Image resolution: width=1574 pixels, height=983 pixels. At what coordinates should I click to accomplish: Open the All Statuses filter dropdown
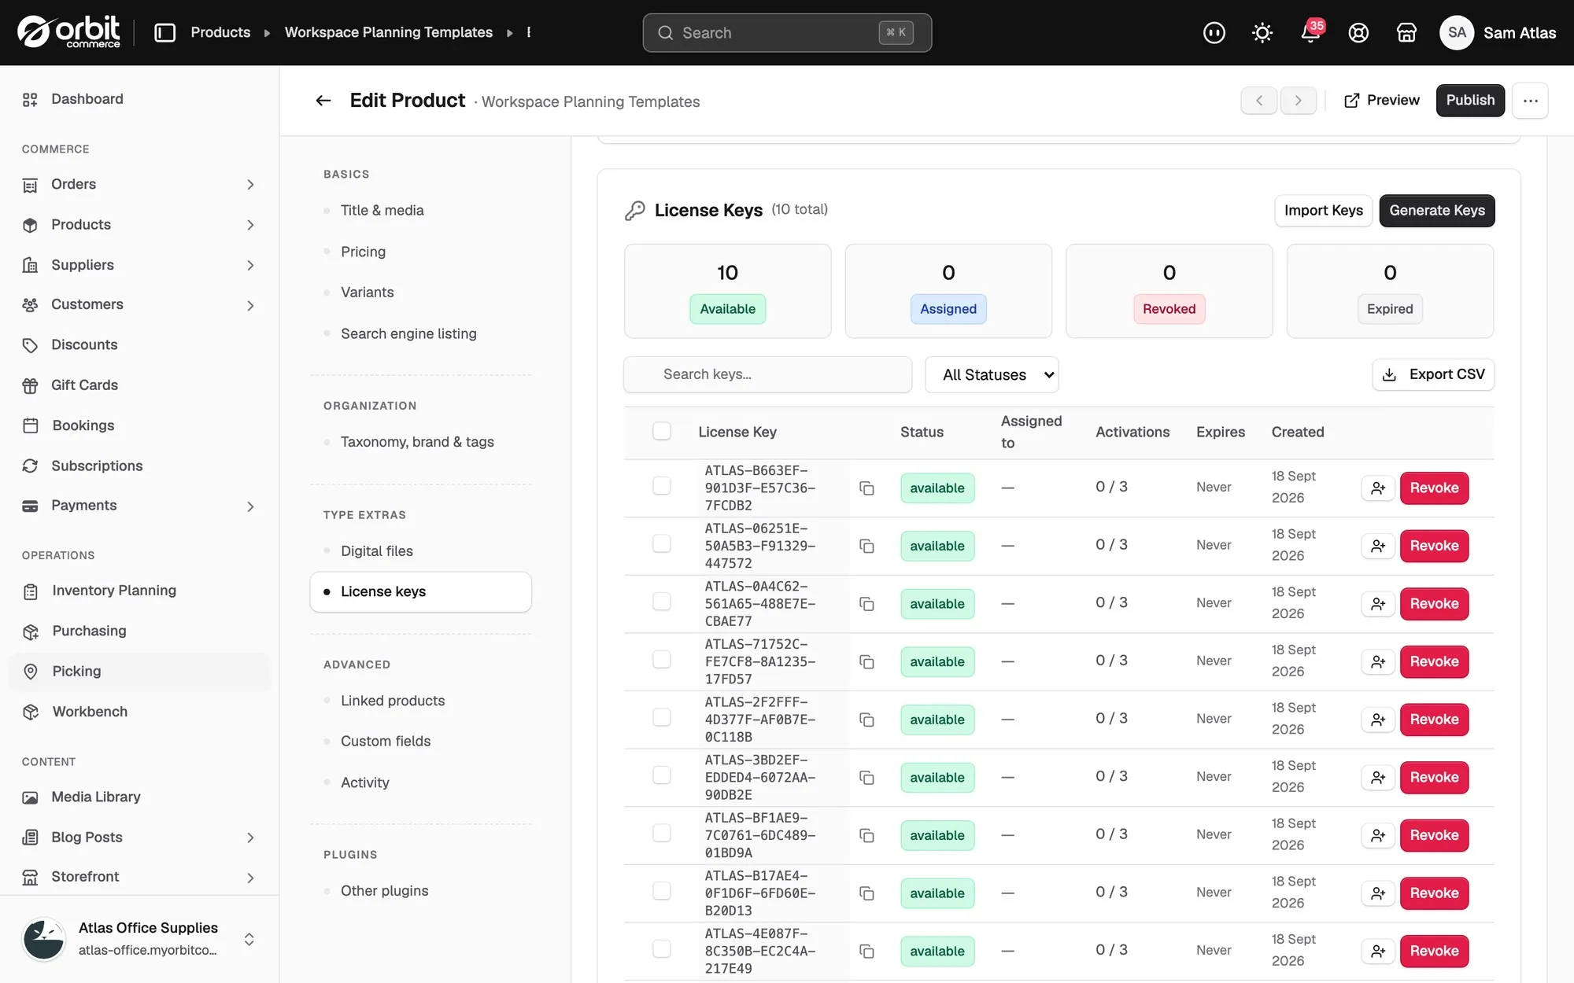[992, 375]
